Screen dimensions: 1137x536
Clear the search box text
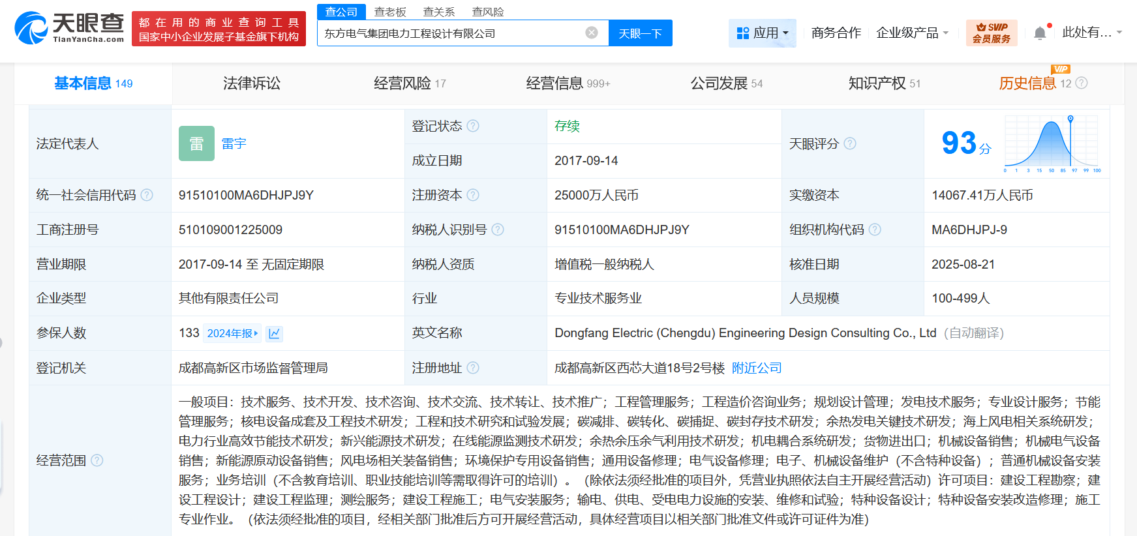pos(592,33)
